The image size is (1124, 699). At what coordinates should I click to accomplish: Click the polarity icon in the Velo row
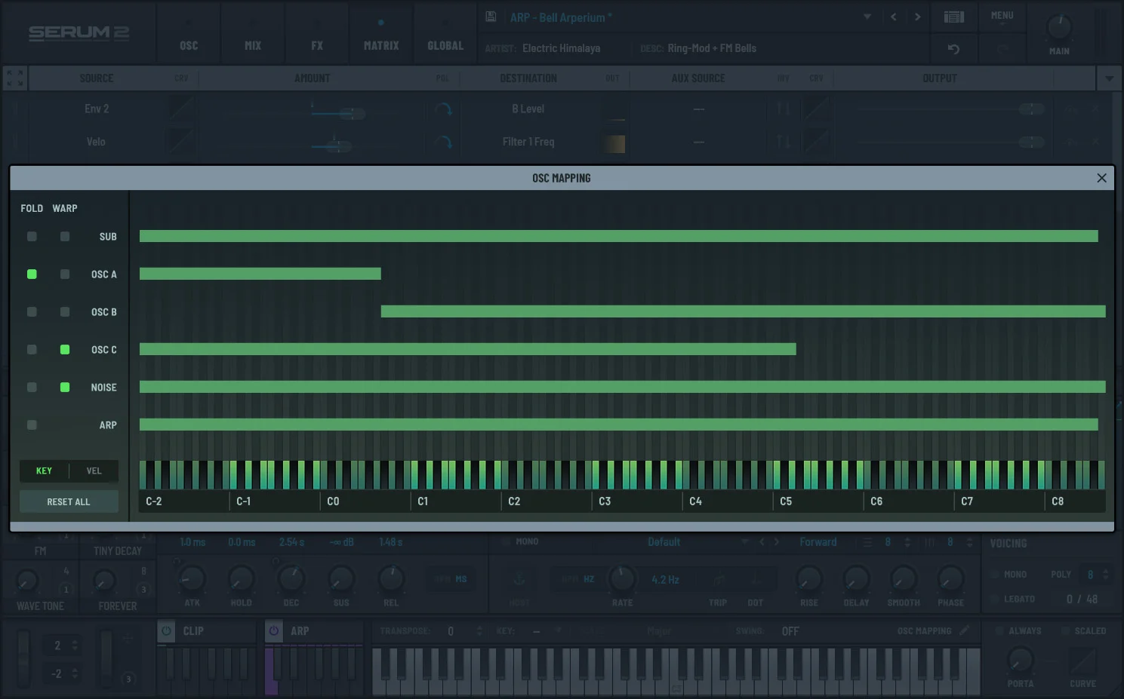443,142
